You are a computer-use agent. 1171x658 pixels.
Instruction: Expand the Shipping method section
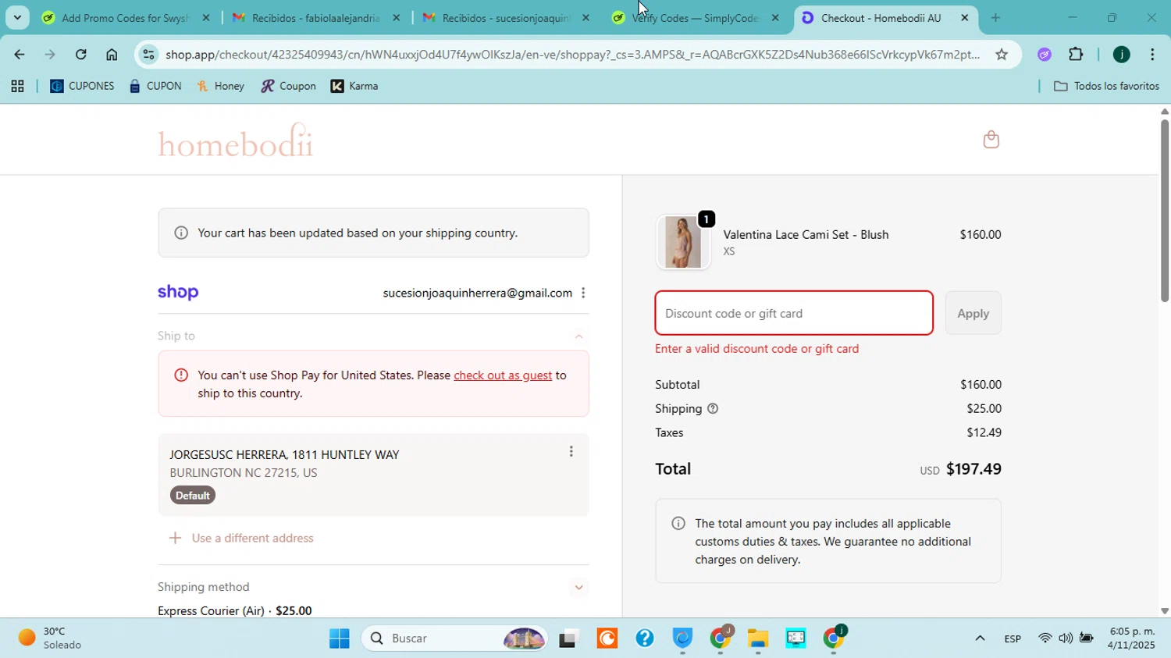[x=578, y=587]
